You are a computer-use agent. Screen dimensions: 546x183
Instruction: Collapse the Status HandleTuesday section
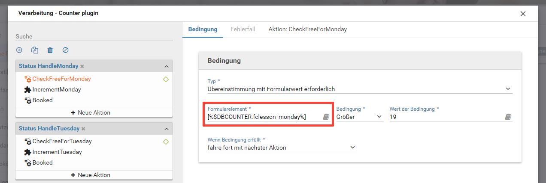(166, 129)
